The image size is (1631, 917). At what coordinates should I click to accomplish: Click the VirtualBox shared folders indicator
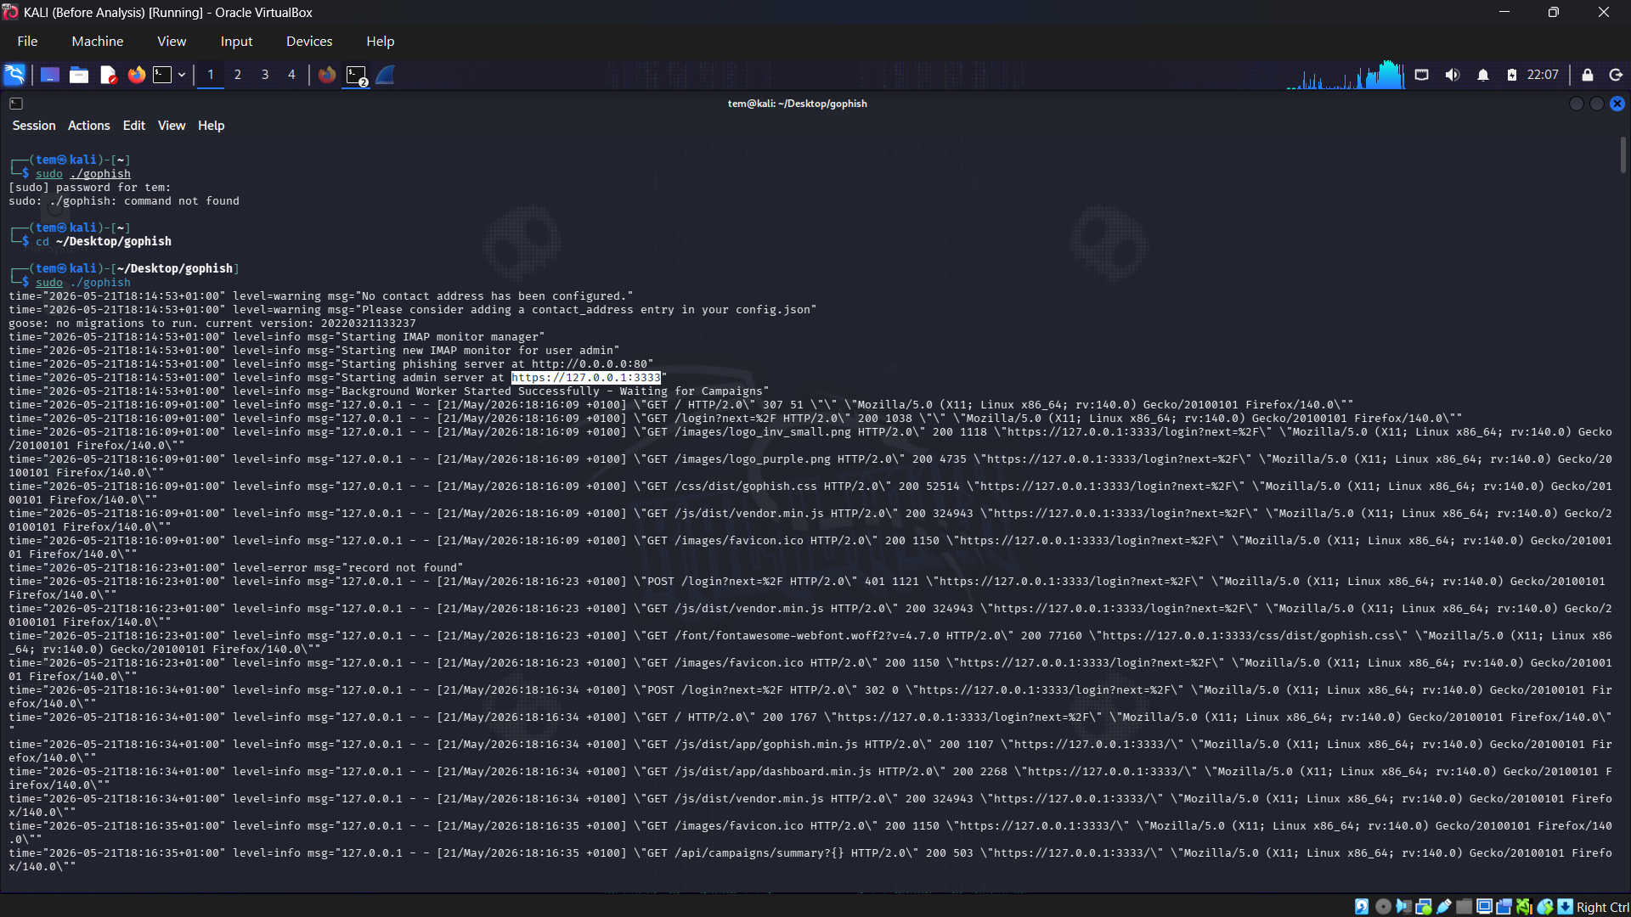1464,907
